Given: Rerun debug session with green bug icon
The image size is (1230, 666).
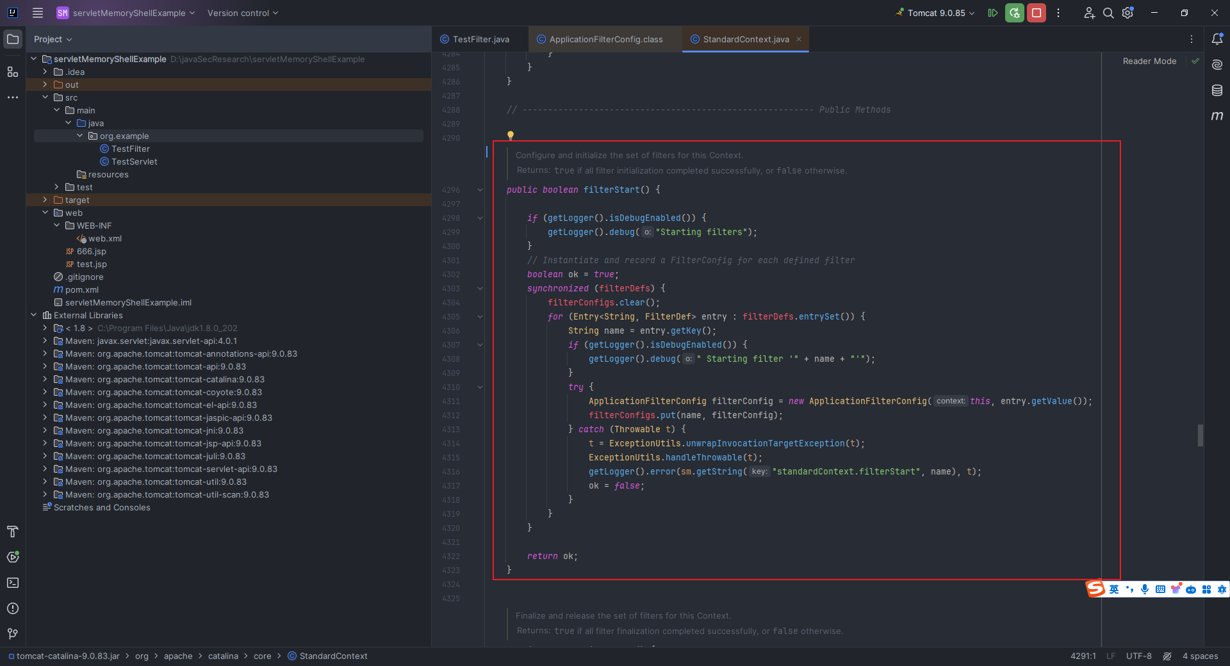Looking at the screenshot, I should (1015, 13).
